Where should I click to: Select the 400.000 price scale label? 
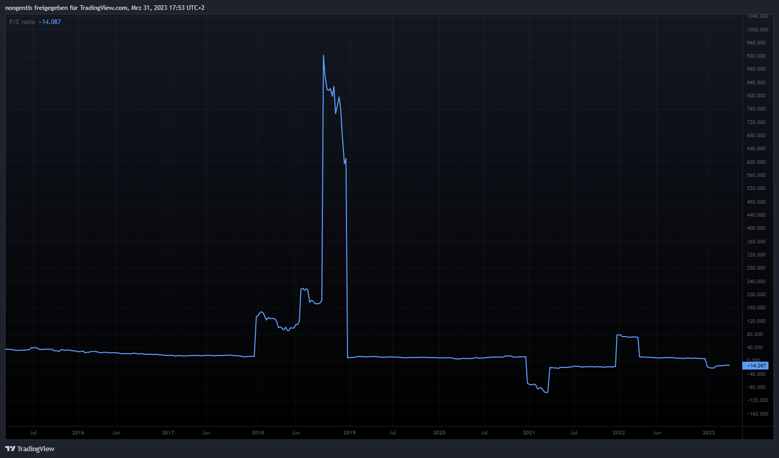pyautogui.click(x=756, y=228)
